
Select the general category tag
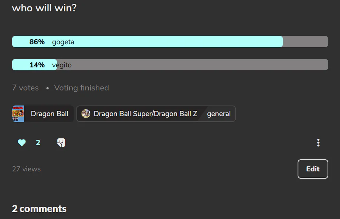219,114
